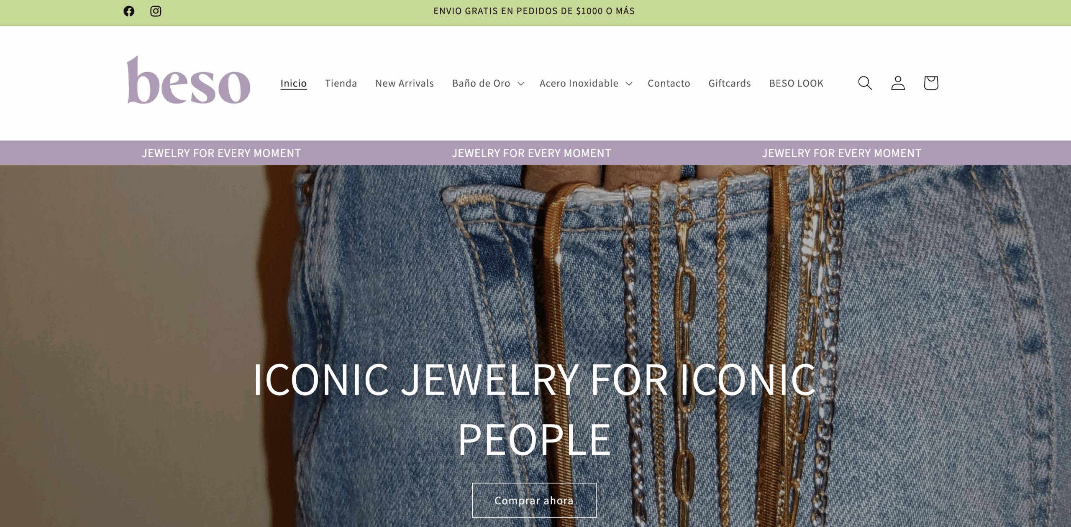Image resolution: width=1071 pixels, height=527 pixels.
Task: Visit the Giftcards page
Action: 730,83
